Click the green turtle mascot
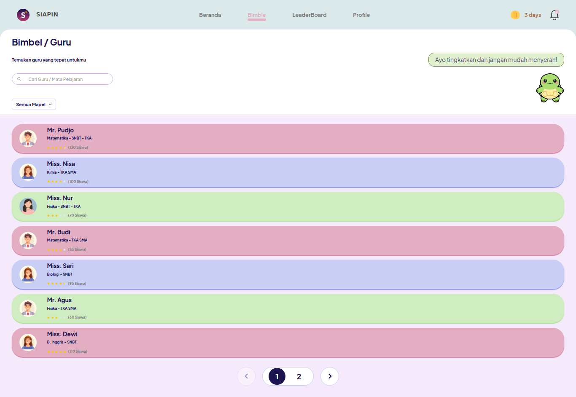 tap(550, 88)
